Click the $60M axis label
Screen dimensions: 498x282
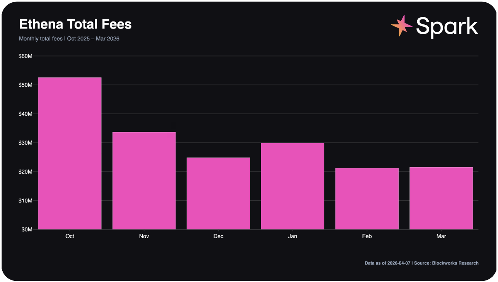point(25,56)
